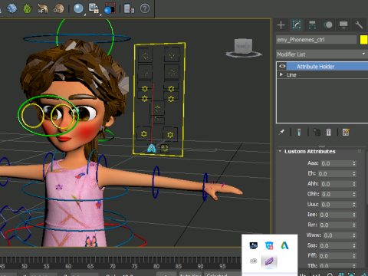Screen dimensions: 368x276
Task: Toggle the Attribute Holder eye visibility
Action: (282, 66)
